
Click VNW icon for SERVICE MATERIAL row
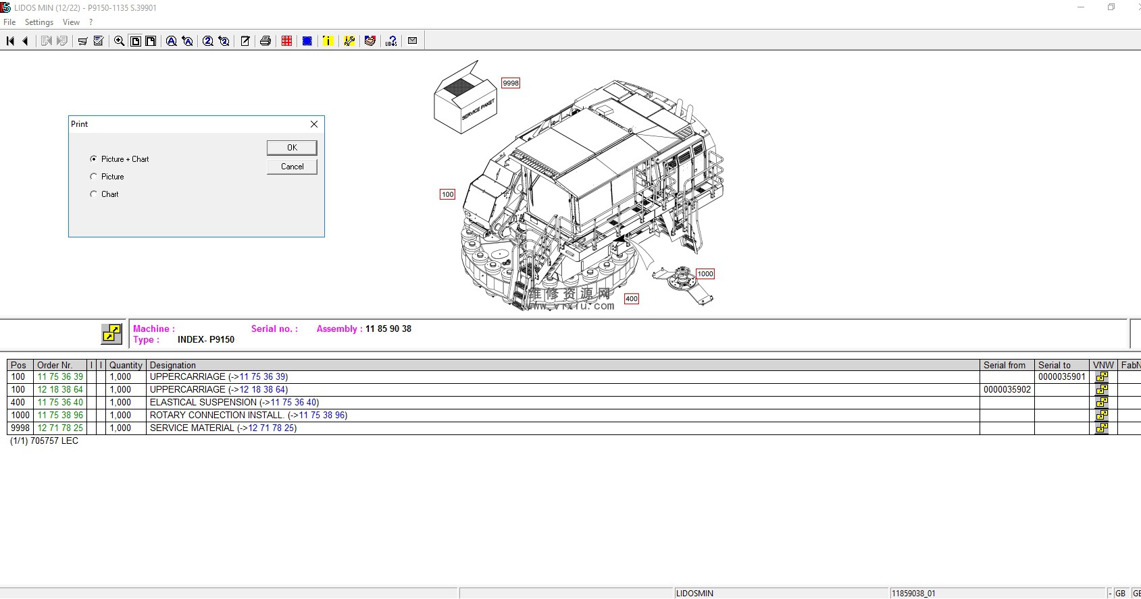click(1102, 428)
